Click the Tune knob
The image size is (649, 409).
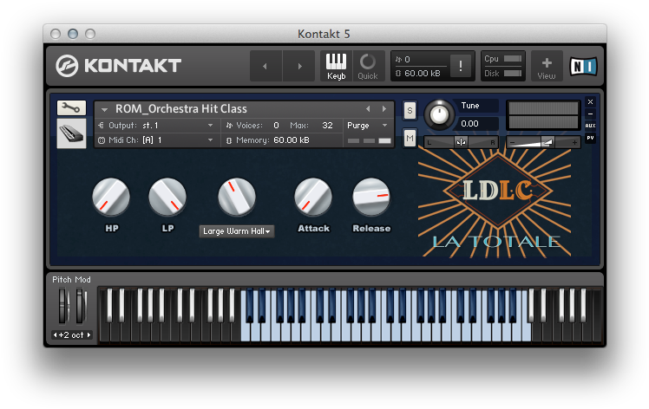[x=440, y=114]
